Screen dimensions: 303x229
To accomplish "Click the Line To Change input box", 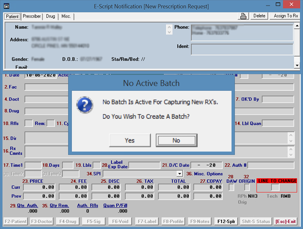I will [275, 187].
